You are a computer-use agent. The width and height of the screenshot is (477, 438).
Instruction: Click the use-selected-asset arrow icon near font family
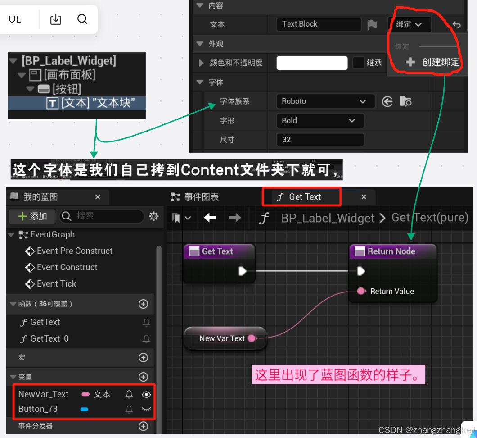pos(387,101)
